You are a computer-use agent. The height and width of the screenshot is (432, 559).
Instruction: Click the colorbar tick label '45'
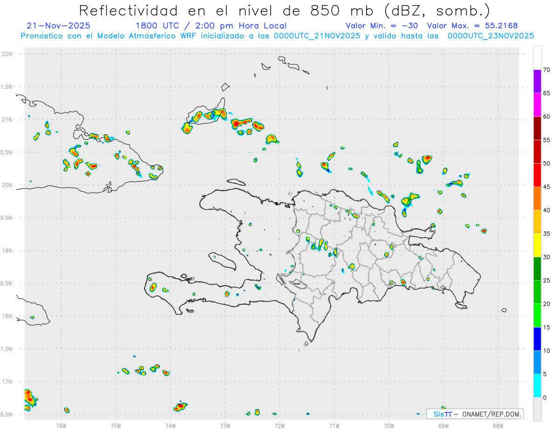click(547, 187)
